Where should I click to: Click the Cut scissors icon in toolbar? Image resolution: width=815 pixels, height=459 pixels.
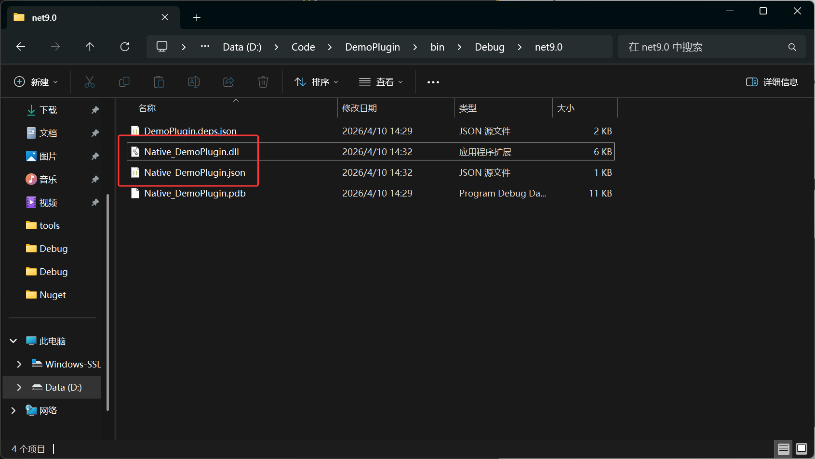(x=90, y=82)
